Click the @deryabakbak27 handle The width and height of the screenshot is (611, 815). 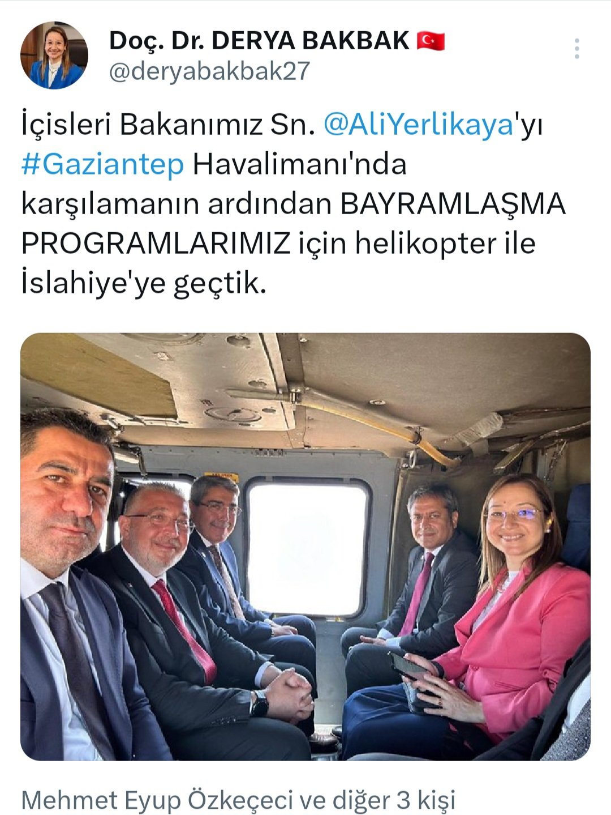[209, 71]
